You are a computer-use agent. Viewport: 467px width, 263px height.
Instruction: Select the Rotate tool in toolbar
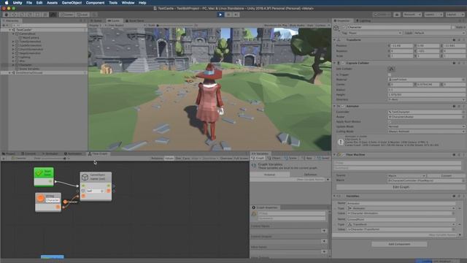[22, 15]
